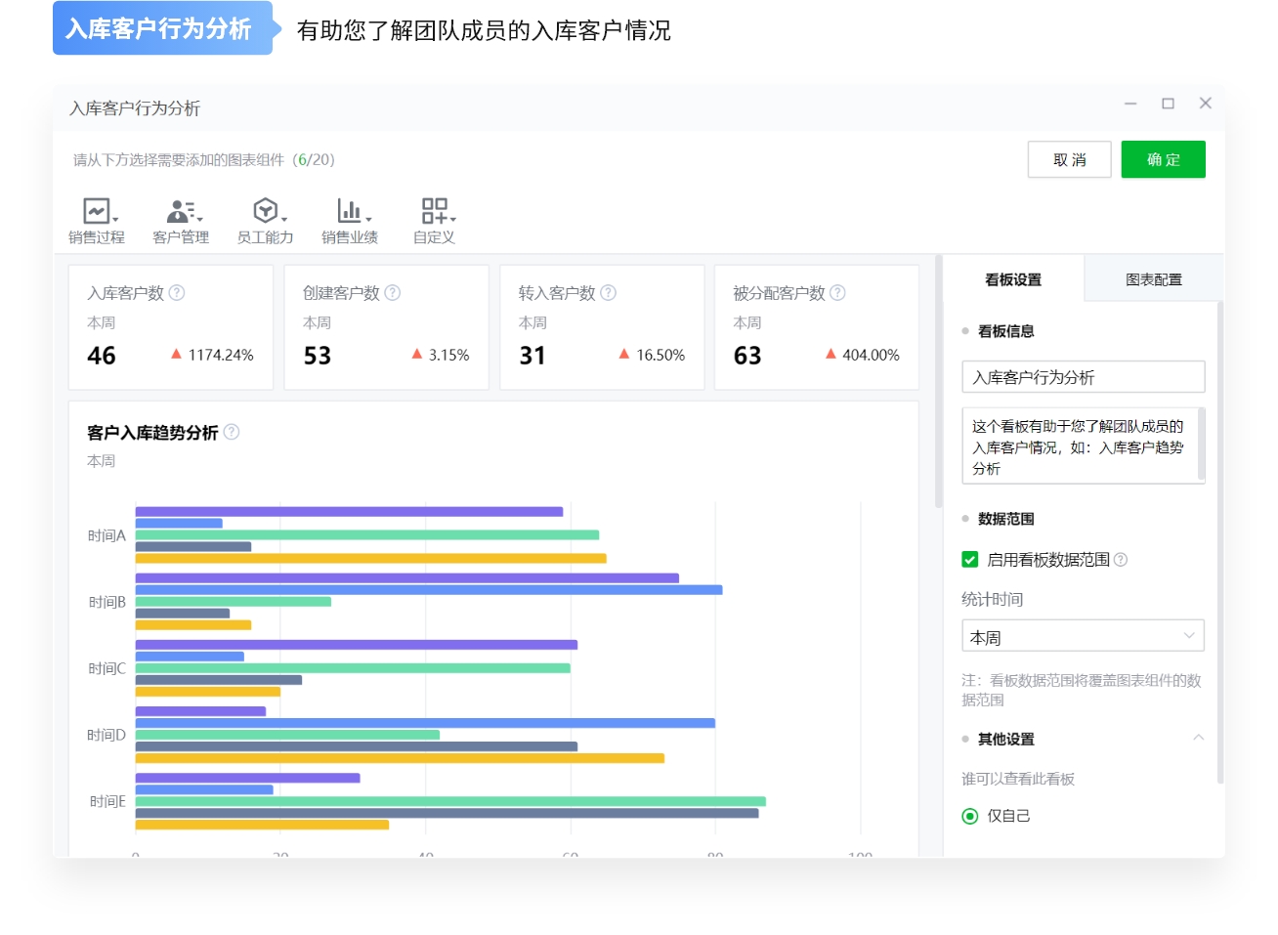Select the 仅自己 radio option

tap(968, 815)
